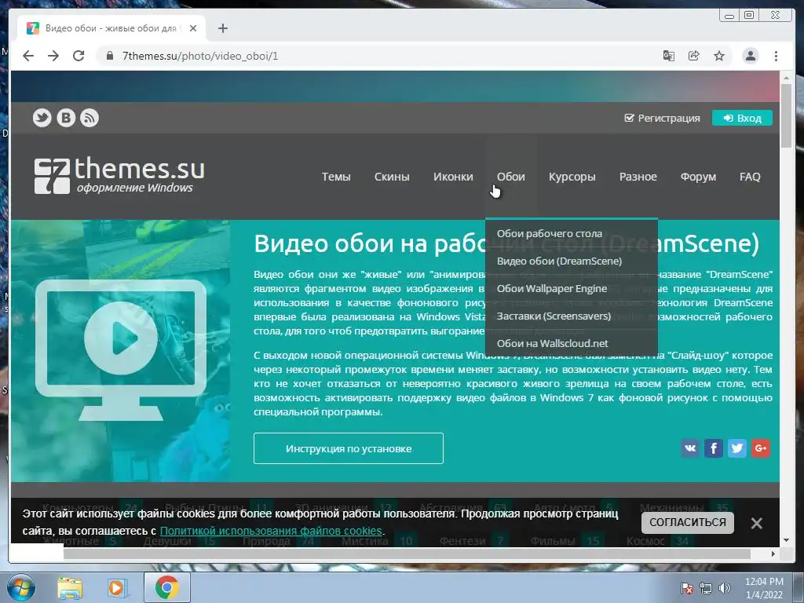Open Windows Explorer from the taskbar

click(x=70, y=587)
